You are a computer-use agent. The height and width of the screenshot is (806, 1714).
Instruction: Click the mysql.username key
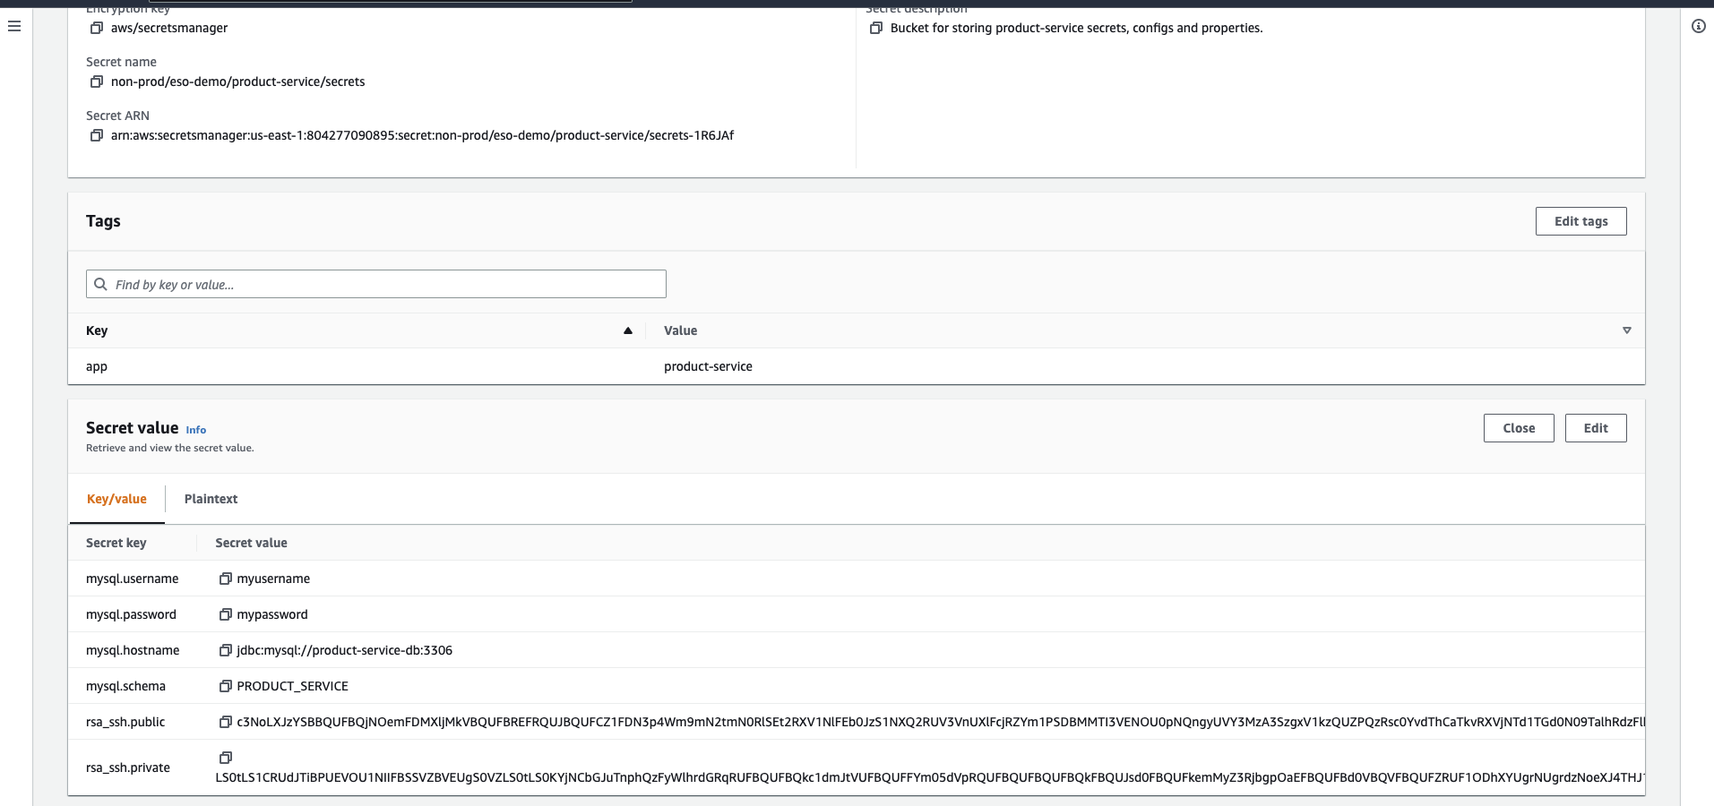coord(132,579)
